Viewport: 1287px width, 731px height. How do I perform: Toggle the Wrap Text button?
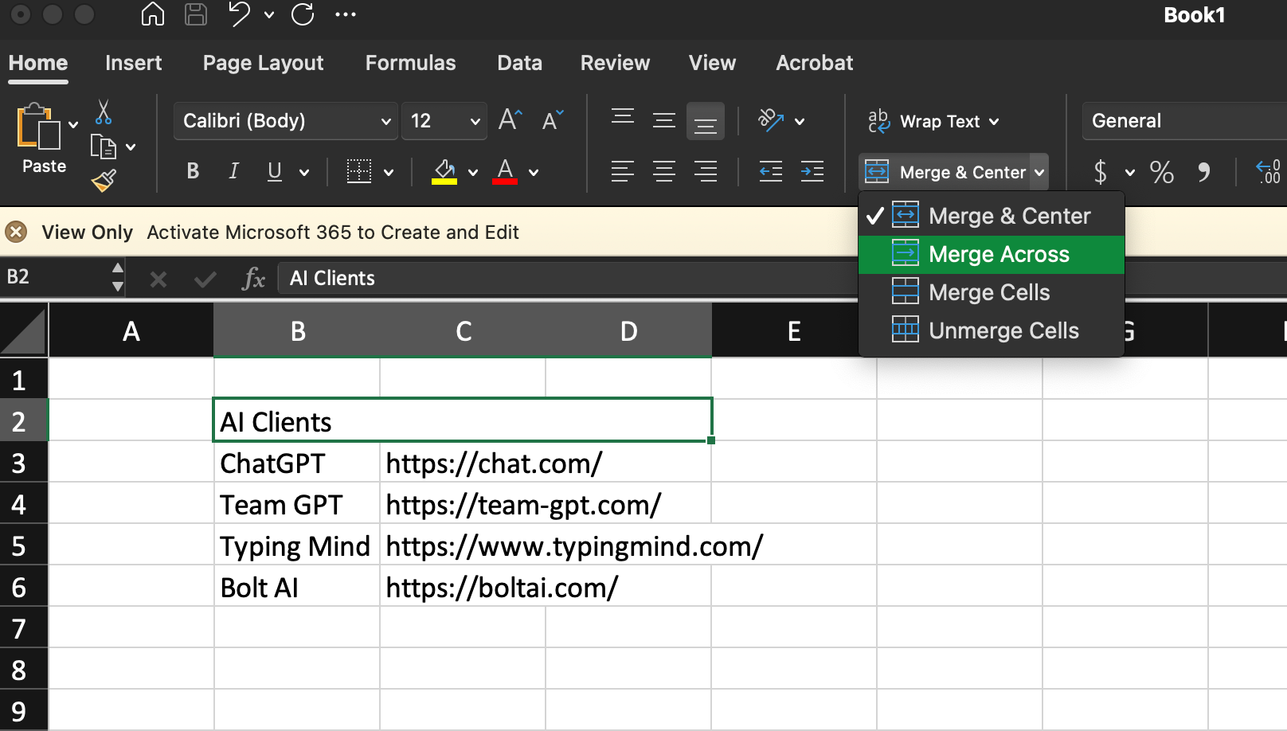coord(924,121)
